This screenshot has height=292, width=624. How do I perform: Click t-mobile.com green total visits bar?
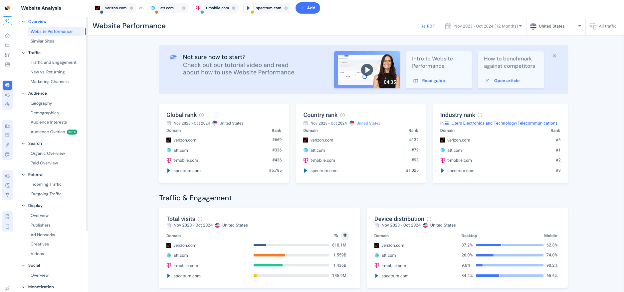[268, 265]
